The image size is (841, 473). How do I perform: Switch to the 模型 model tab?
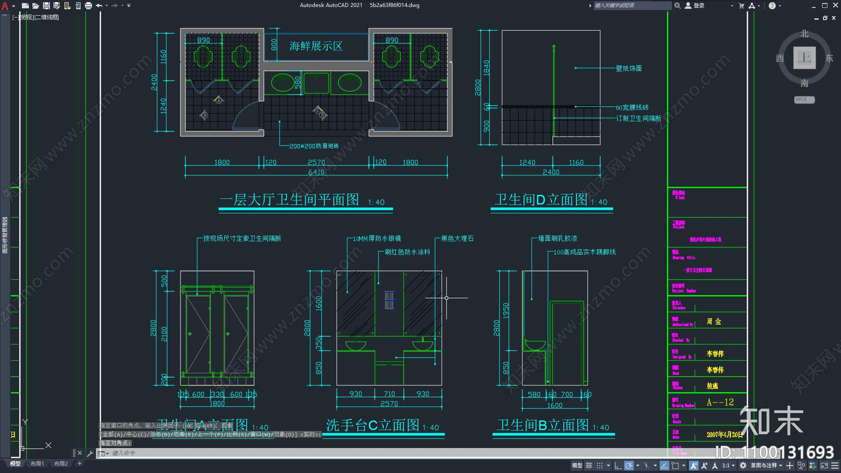(x=15, y=464)
